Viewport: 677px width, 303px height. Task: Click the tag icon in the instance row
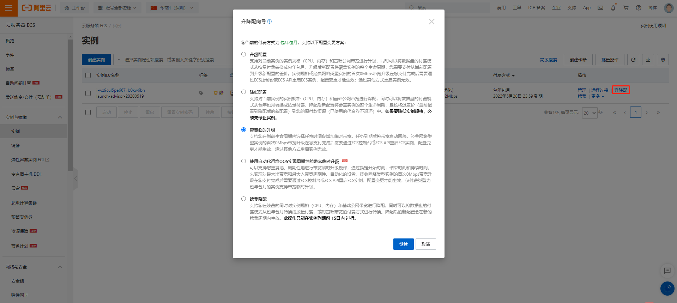(201, 93)
